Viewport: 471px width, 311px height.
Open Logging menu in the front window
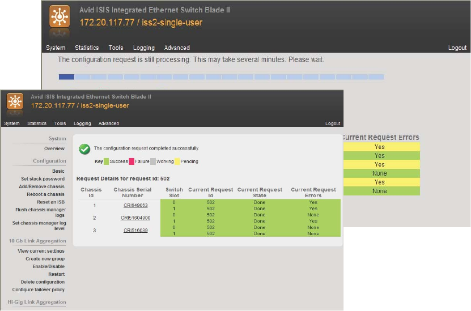click(82, 123)
